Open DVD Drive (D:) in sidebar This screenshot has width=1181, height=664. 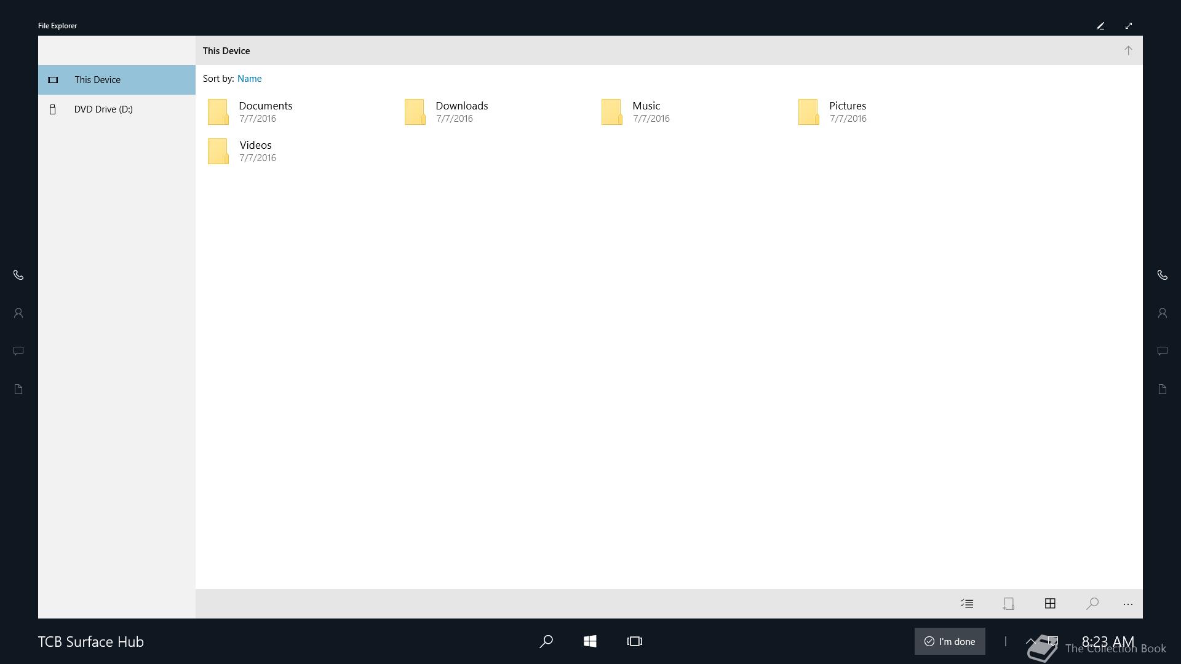point(117,109)
